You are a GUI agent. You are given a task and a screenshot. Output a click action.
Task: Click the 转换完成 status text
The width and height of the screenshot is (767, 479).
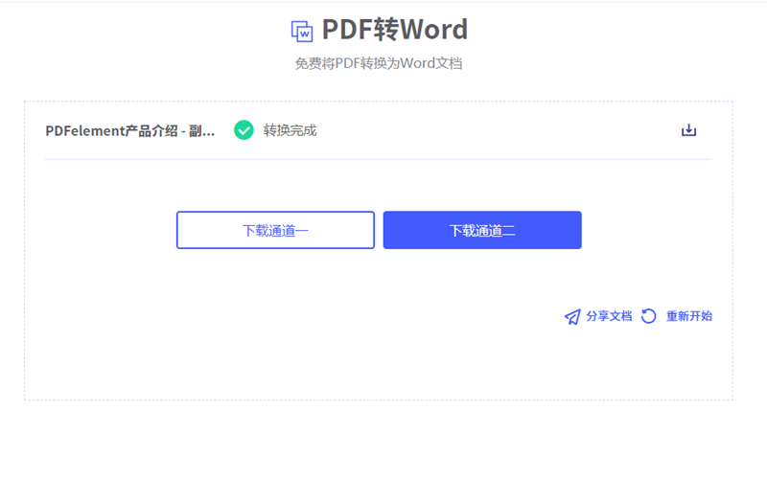tap(290, 130)
